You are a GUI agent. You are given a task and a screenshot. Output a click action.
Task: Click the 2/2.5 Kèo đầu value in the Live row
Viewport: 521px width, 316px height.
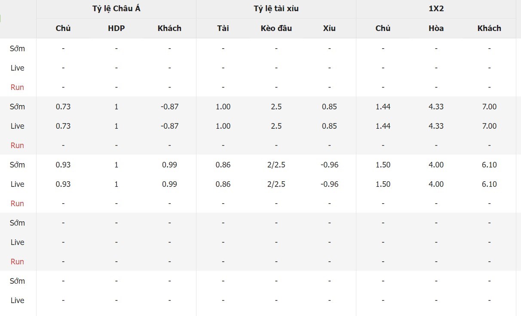point(276,184)
